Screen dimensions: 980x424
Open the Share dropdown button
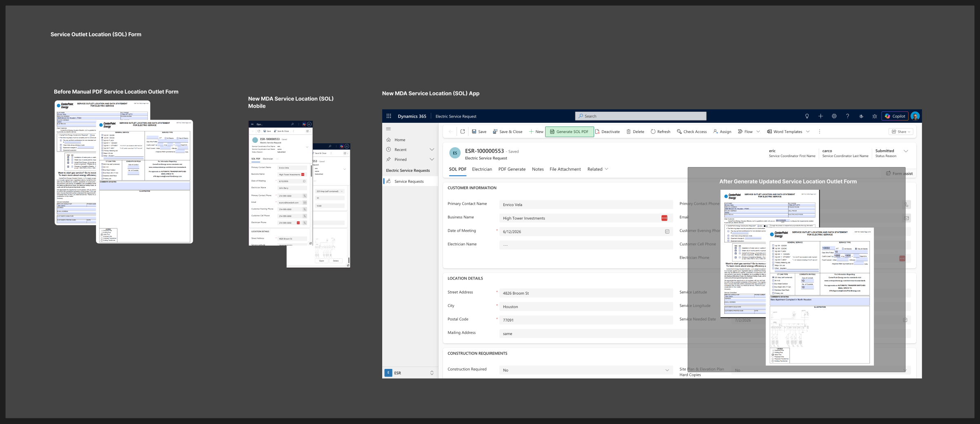[x=901, y=132]
